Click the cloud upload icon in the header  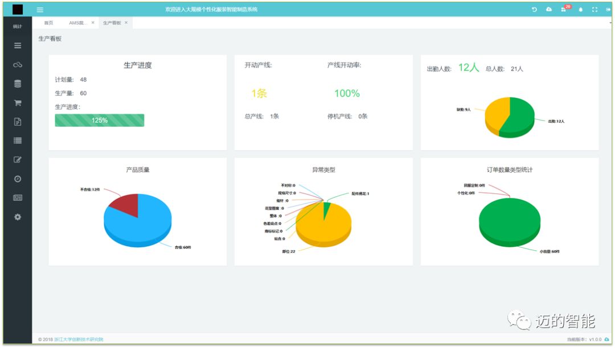pyautogui.click(x=549, y=10)
